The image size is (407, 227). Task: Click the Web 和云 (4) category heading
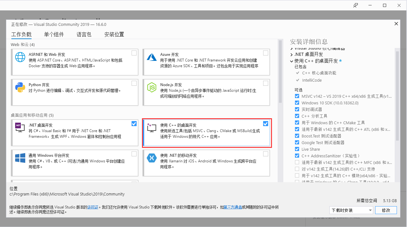click(x=23, y=44)
